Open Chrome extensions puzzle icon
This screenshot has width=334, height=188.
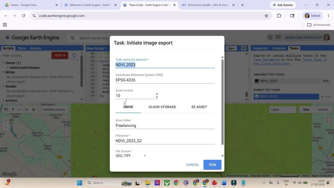[279, 16]
